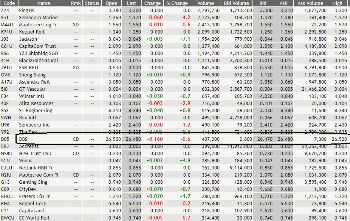Image resolution: width=350 pixels, height=221 pixels.
Task: Select the CapitaLand stock name
Action: click(31, 211)
